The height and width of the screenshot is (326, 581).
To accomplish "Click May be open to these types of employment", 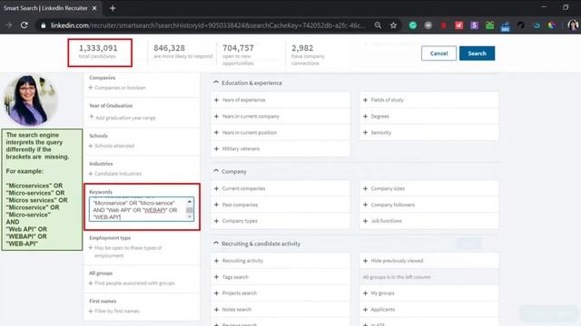I will tap(125, 252).
